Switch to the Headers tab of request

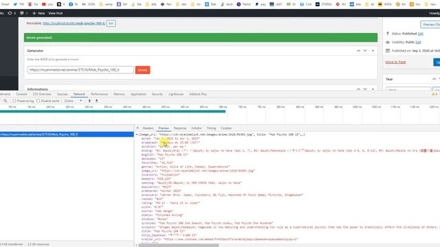[x=148, y=128]
